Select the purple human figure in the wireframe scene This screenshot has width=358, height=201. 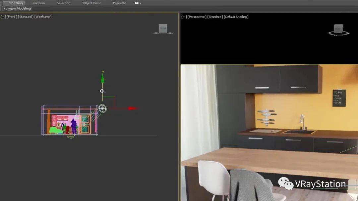click(74, 126)
